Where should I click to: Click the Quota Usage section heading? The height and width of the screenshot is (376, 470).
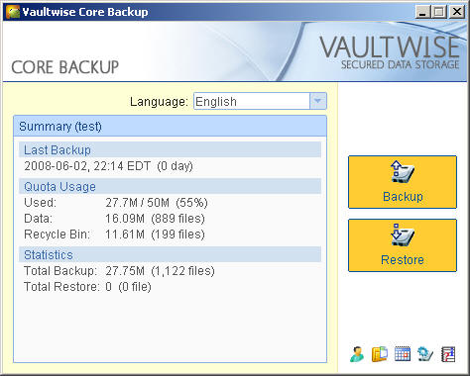[170, 186]
